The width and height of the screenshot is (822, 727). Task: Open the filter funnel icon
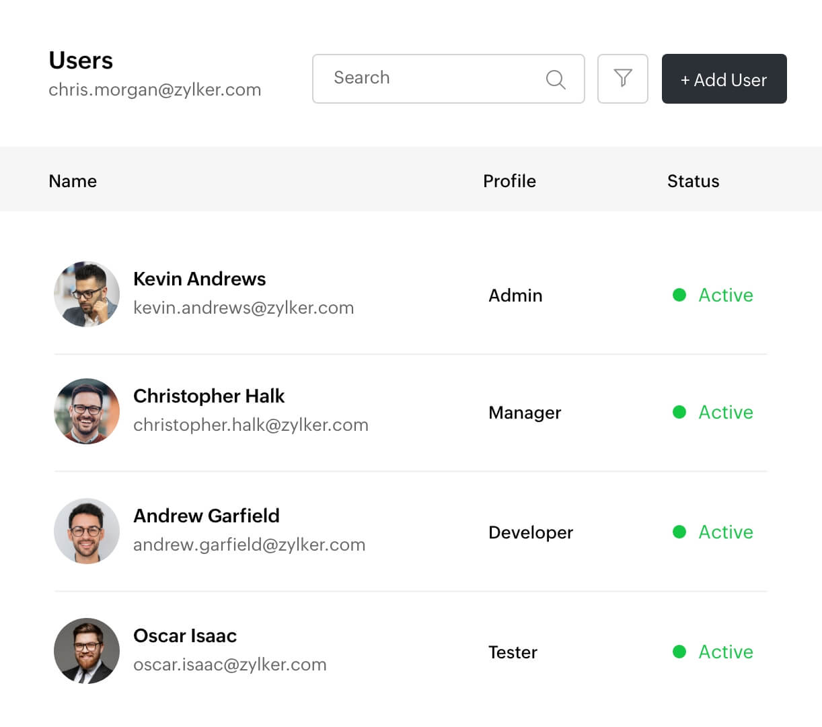[x=623, y=79]
